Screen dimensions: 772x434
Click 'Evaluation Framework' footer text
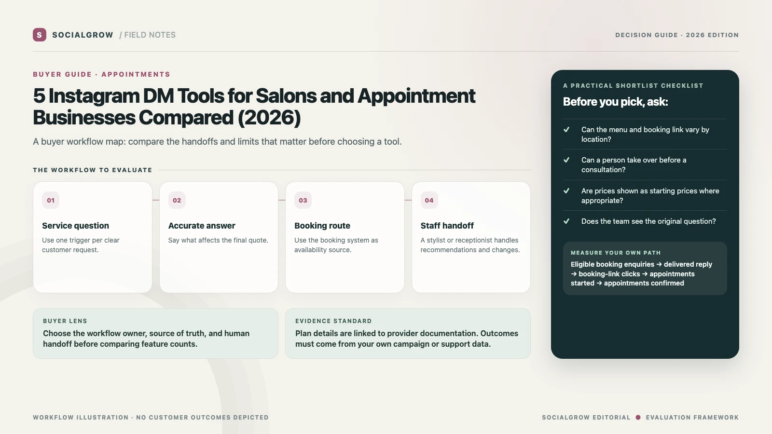coord(692,418)
